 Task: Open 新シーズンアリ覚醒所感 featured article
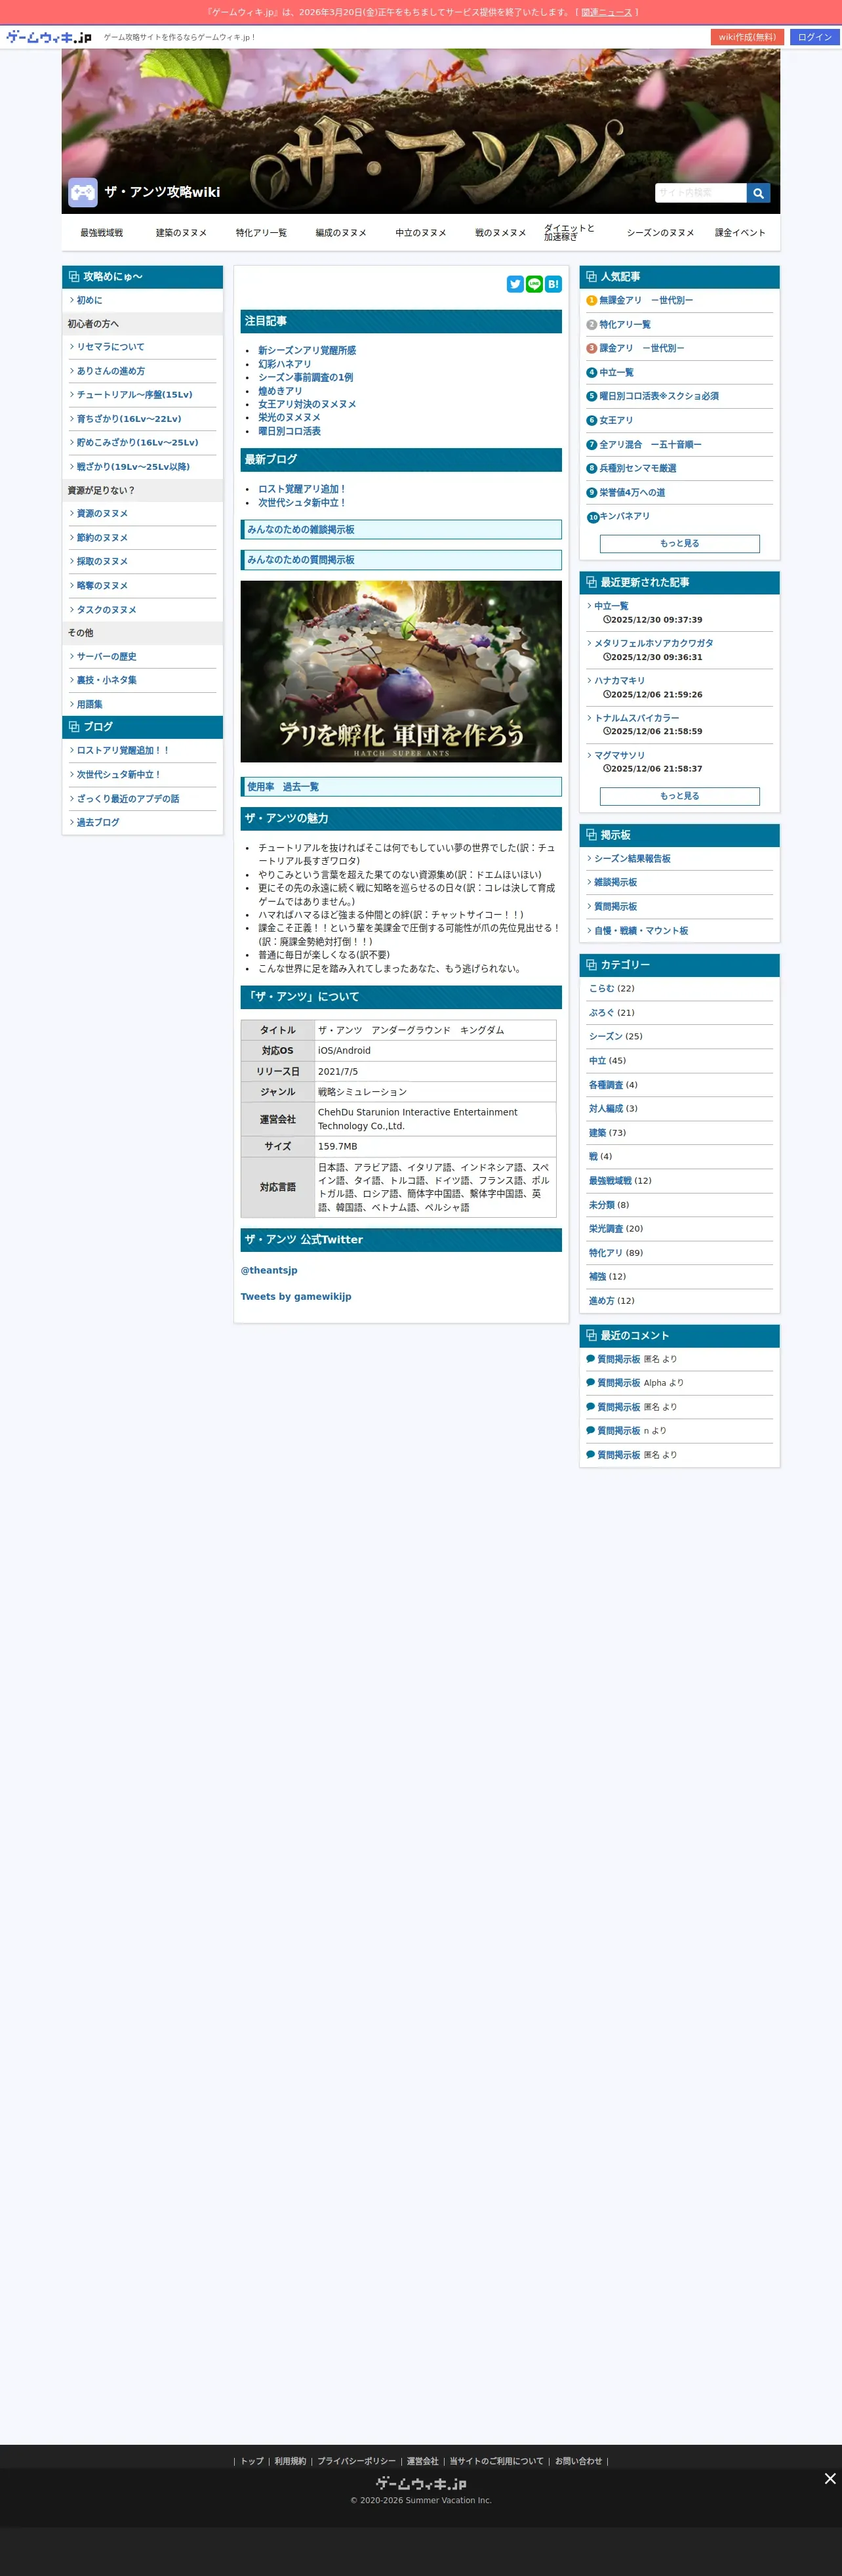pos(307,351)
